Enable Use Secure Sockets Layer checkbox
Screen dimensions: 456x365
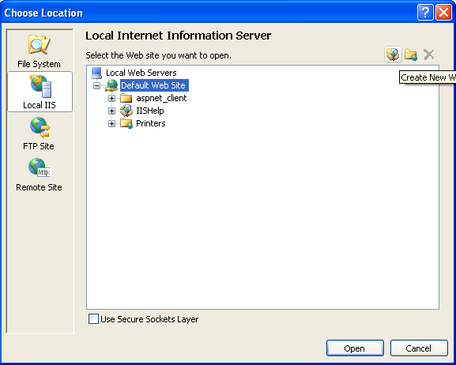93,319
